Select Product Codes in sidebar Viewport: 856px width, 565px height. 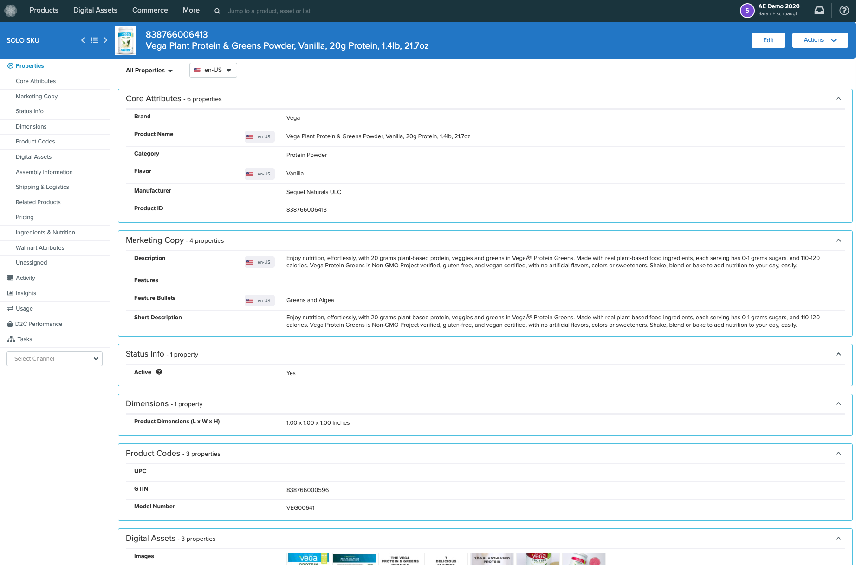click(x=35, y=142)
